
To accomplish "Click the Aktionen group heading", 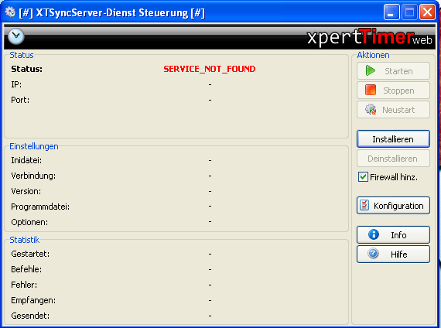I will [x=373, y=55].
